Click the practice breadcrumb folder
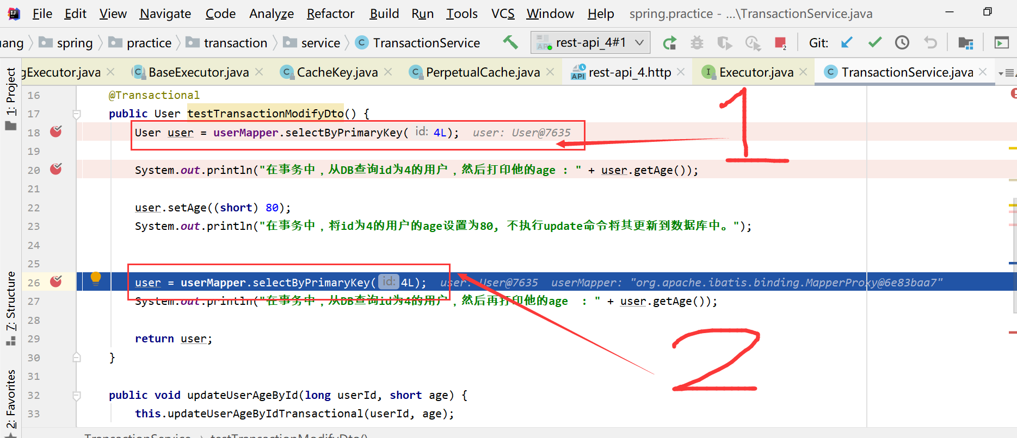 [x=140, y=43]
